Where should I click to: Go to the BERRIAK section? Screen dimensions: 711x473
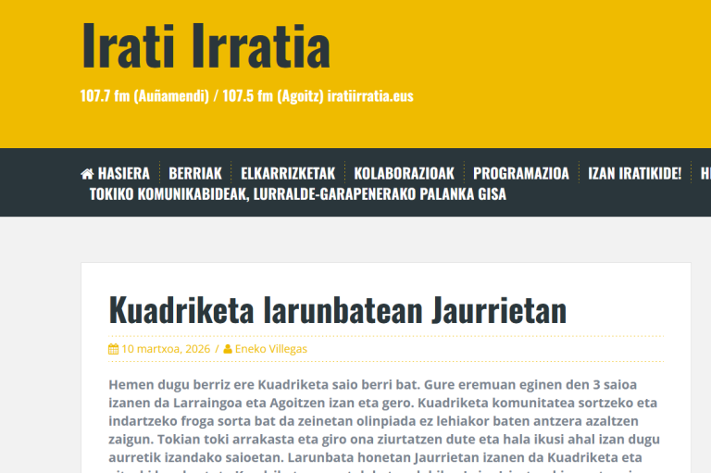[194, 173]
